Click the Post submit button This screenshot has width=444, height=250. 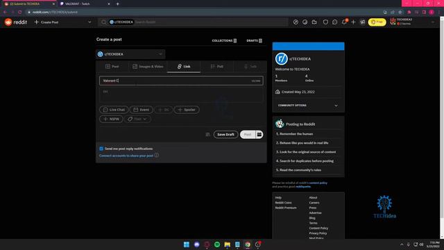[x=248, y=134]
